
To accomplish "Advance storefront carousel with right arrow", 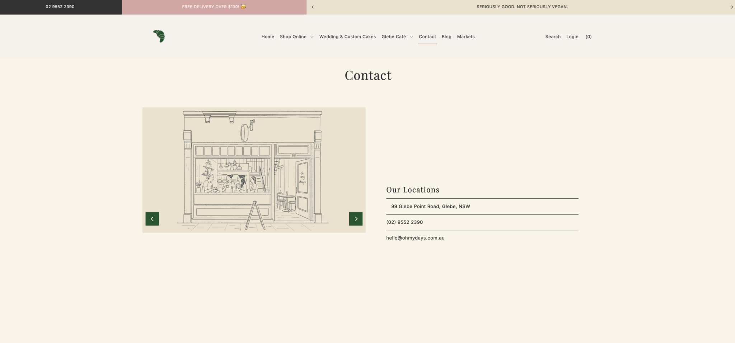I will point(356,218).
